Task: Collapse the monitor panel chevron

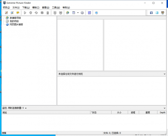Action: click(164, 108)
